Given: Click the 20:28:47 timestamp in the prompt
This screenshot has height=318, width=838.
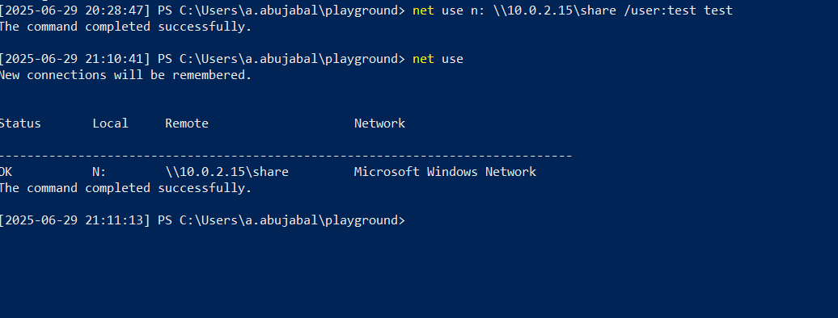Looking at the screenshot, I should [x=114, y=10].
